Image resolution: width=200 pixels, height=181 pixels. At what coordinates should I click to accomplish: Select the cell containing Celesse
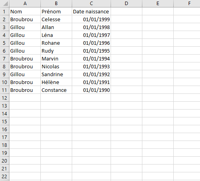point(56,19)
